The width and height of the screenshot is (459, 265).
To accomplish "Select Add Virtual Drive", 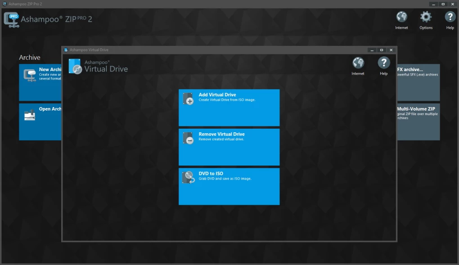I will (229, 108).
